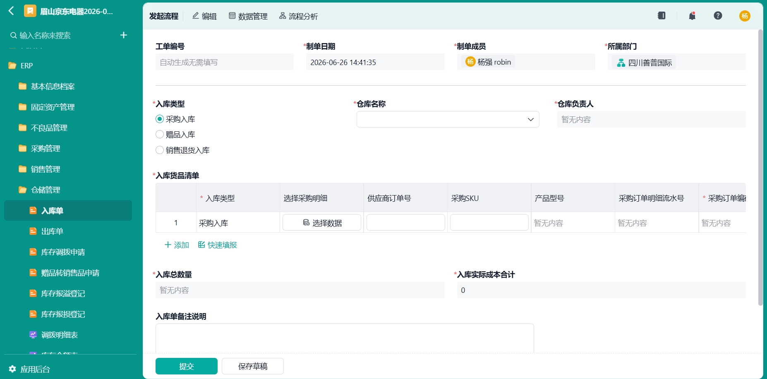Viewport: 767px width, 379px height.
Task: Click the 赠品转销售品申请 form icon
Action: [33, 273]
